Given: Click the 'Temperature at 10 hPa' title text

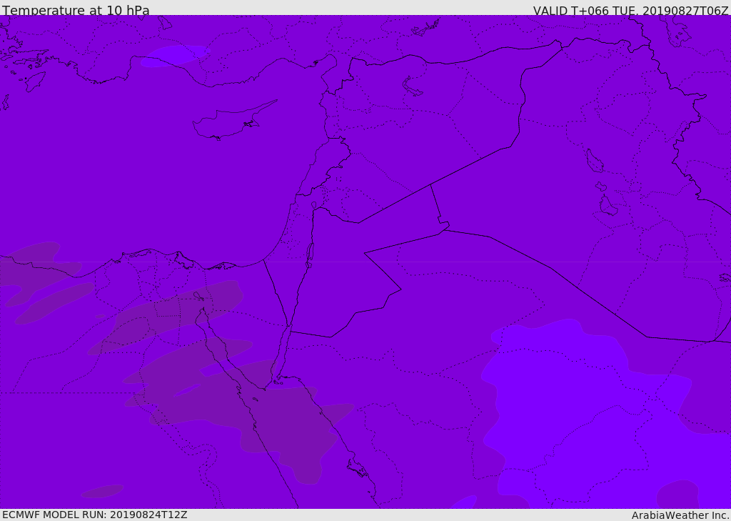Looking at the screenshot, I should point(76,10).
